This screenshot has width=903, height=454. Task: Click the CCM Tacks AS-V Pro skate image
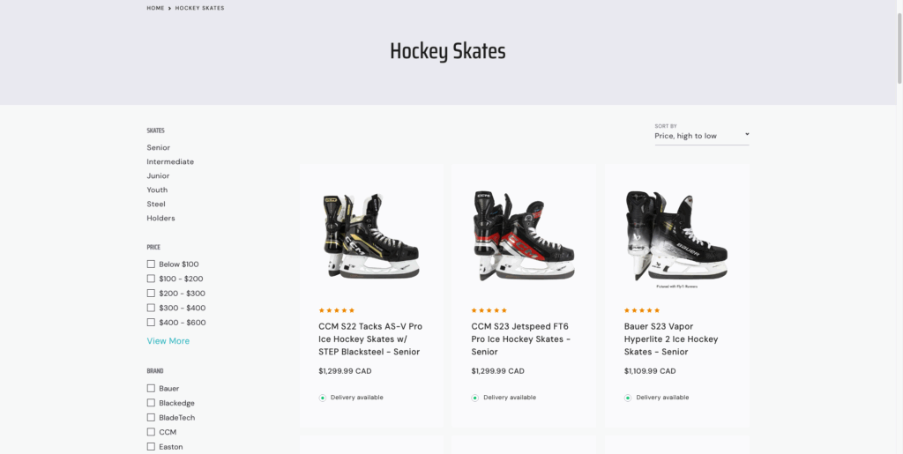coord(370,236)
